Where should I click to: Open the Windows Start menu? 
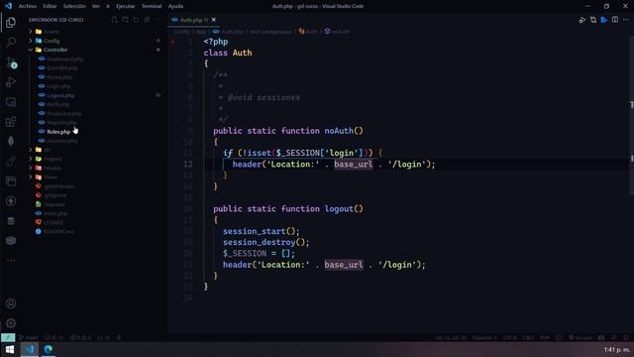10,349
